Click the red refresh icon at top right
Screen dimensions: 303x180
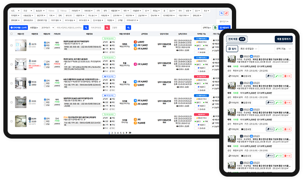(226, 14)
